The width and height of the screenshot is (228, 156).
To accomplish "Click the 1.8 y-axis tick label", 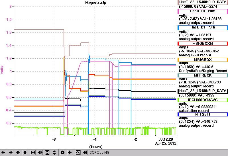I will (9, 20).
